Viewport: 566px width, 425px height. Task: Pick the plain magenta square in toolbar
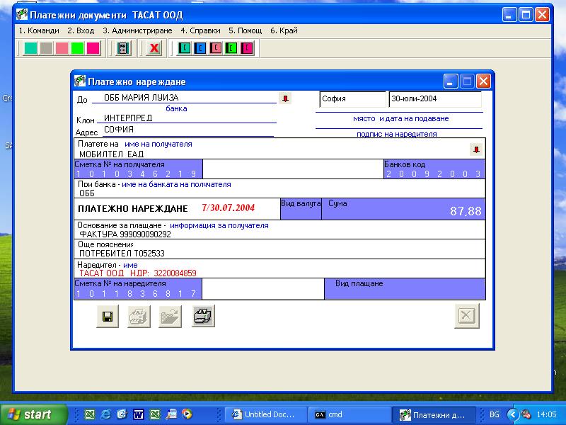click(x=93, y=48)
